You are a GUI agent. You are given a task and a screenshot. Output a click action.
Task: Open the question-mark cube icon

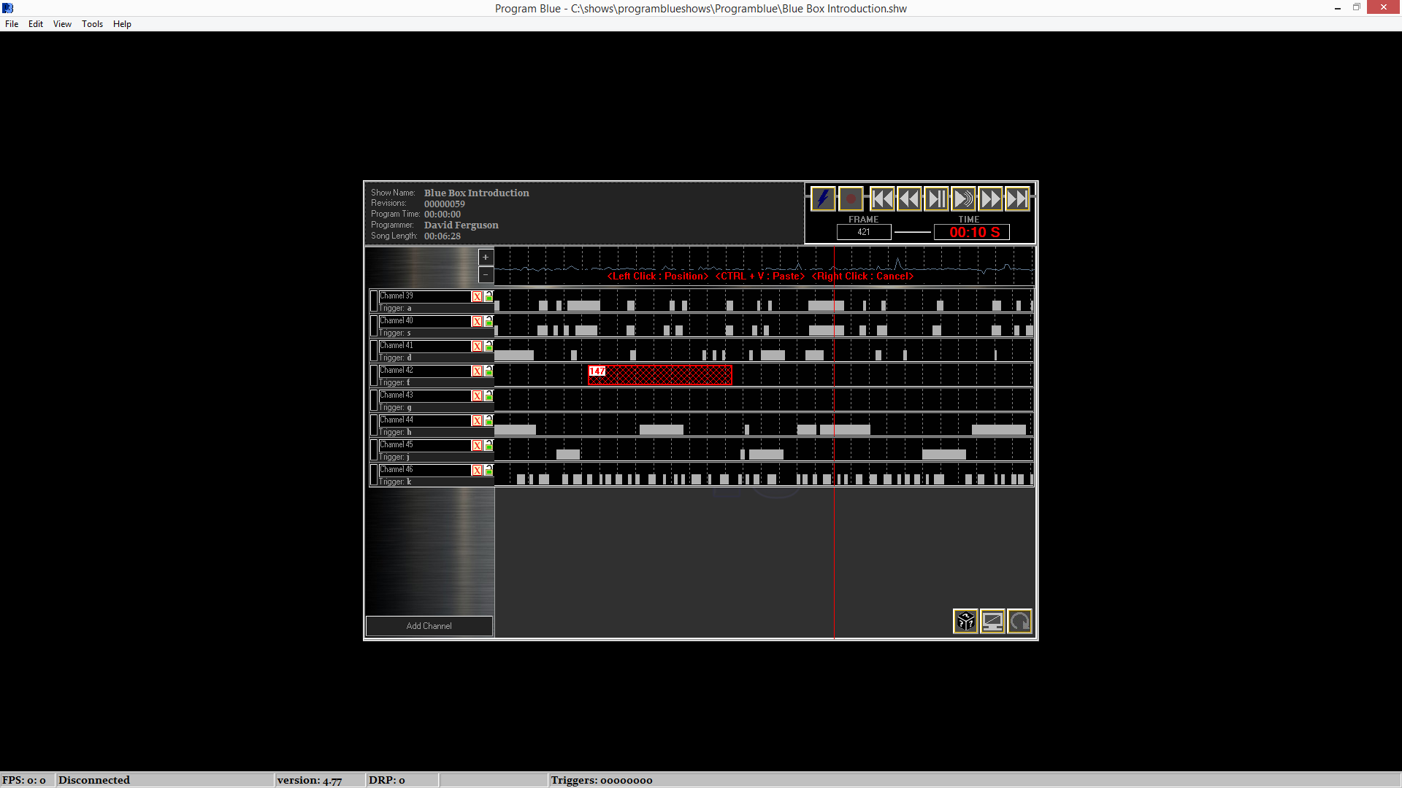965,622
